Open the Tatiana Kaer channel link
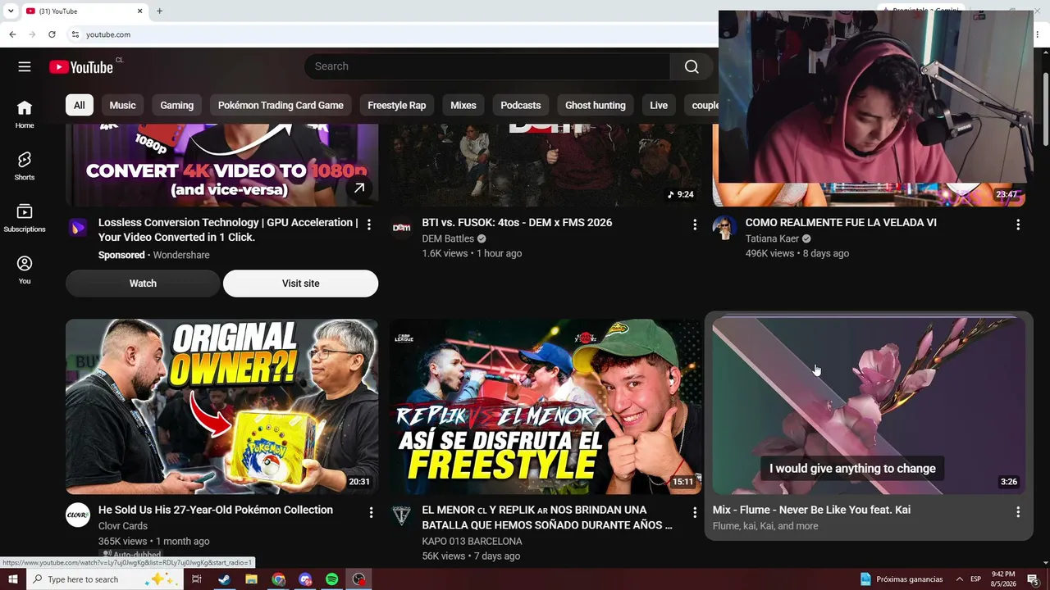 click(772, 238)
